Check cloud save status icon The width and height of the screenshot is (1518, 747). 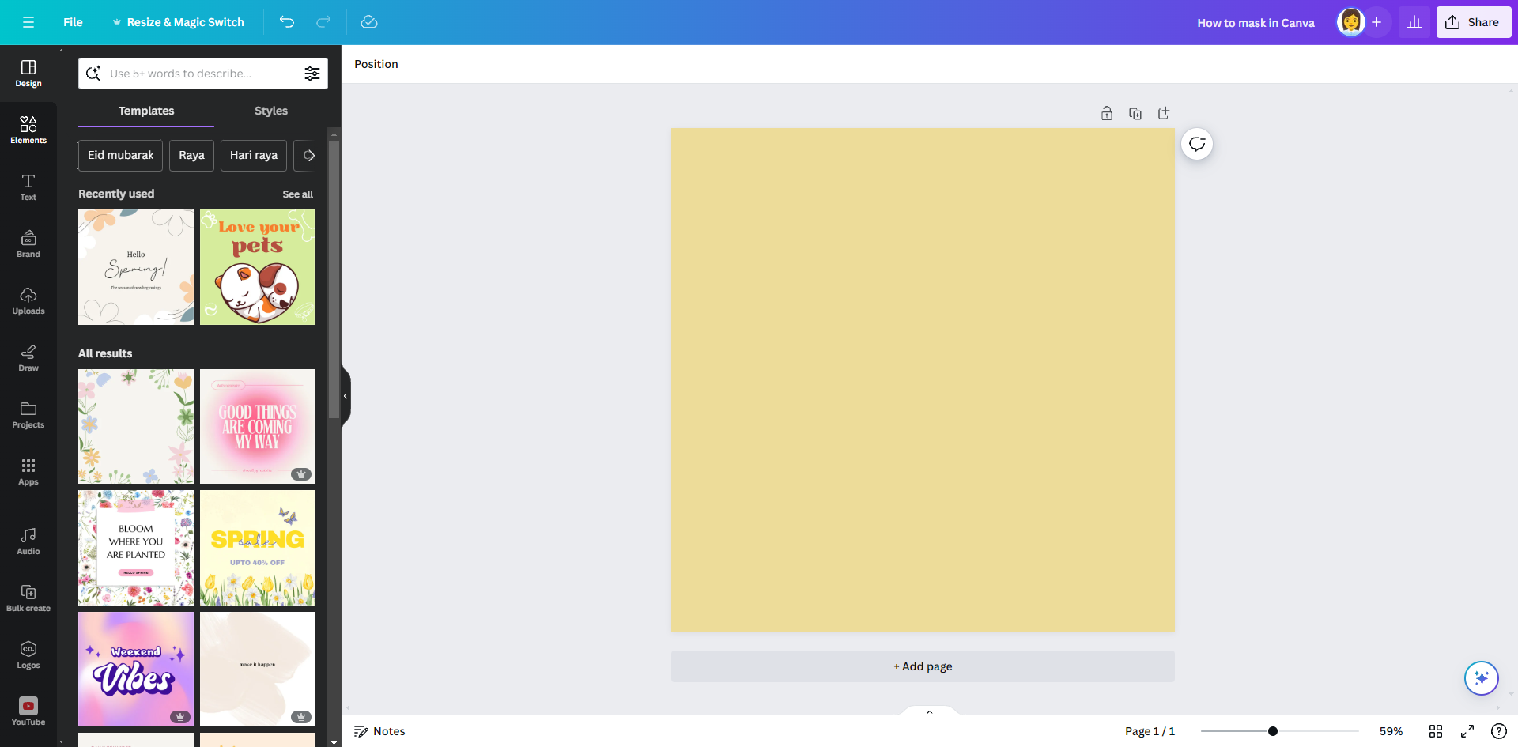coord(369,22)
